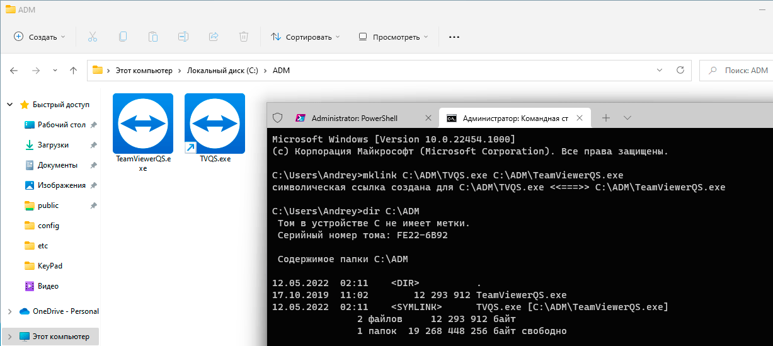The width and height of the screenshot is (773, 346).
Task: Click the shield admin icon in terminal
Action: point(277,118)
